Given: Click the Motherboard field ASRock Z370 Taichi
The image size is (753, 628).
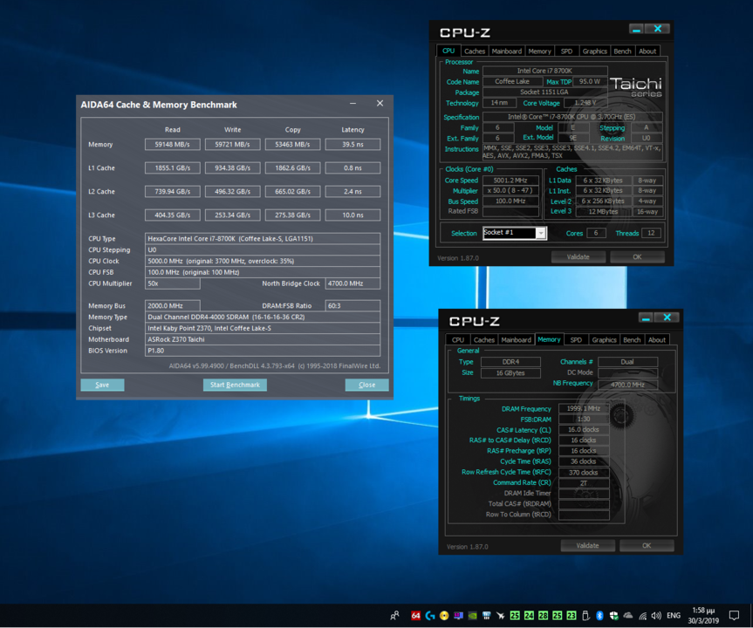Looking at the screenshot, I should [x=263, y=339].
